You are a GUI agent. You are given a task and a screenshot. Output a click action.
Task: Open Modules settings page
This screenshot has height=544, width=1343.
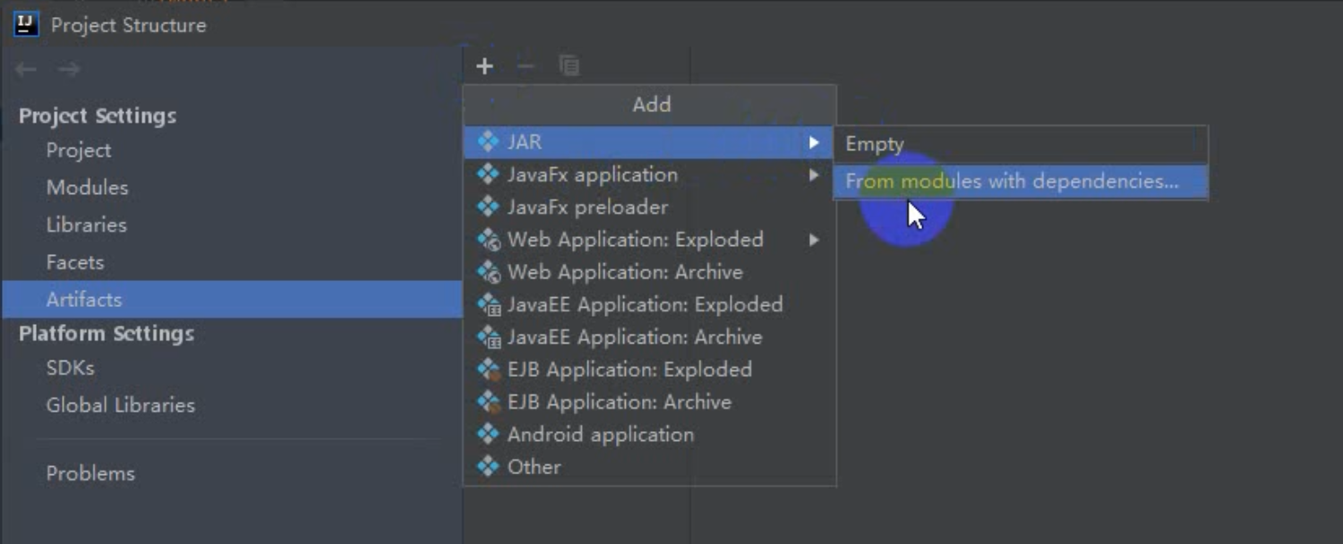point(231,188)
